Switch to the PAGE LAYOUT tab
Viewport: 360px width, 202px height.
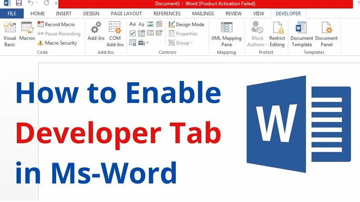coord(126,13)
